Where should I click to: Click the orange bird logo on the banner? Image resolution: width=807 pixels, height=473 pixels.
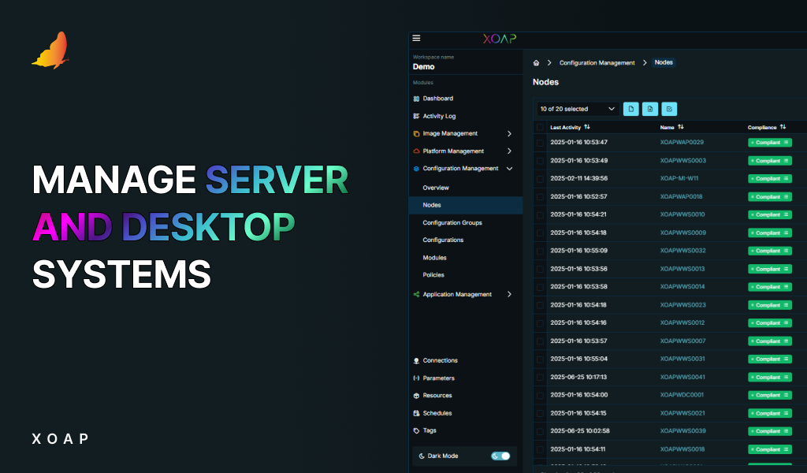[x=50, y=50]
